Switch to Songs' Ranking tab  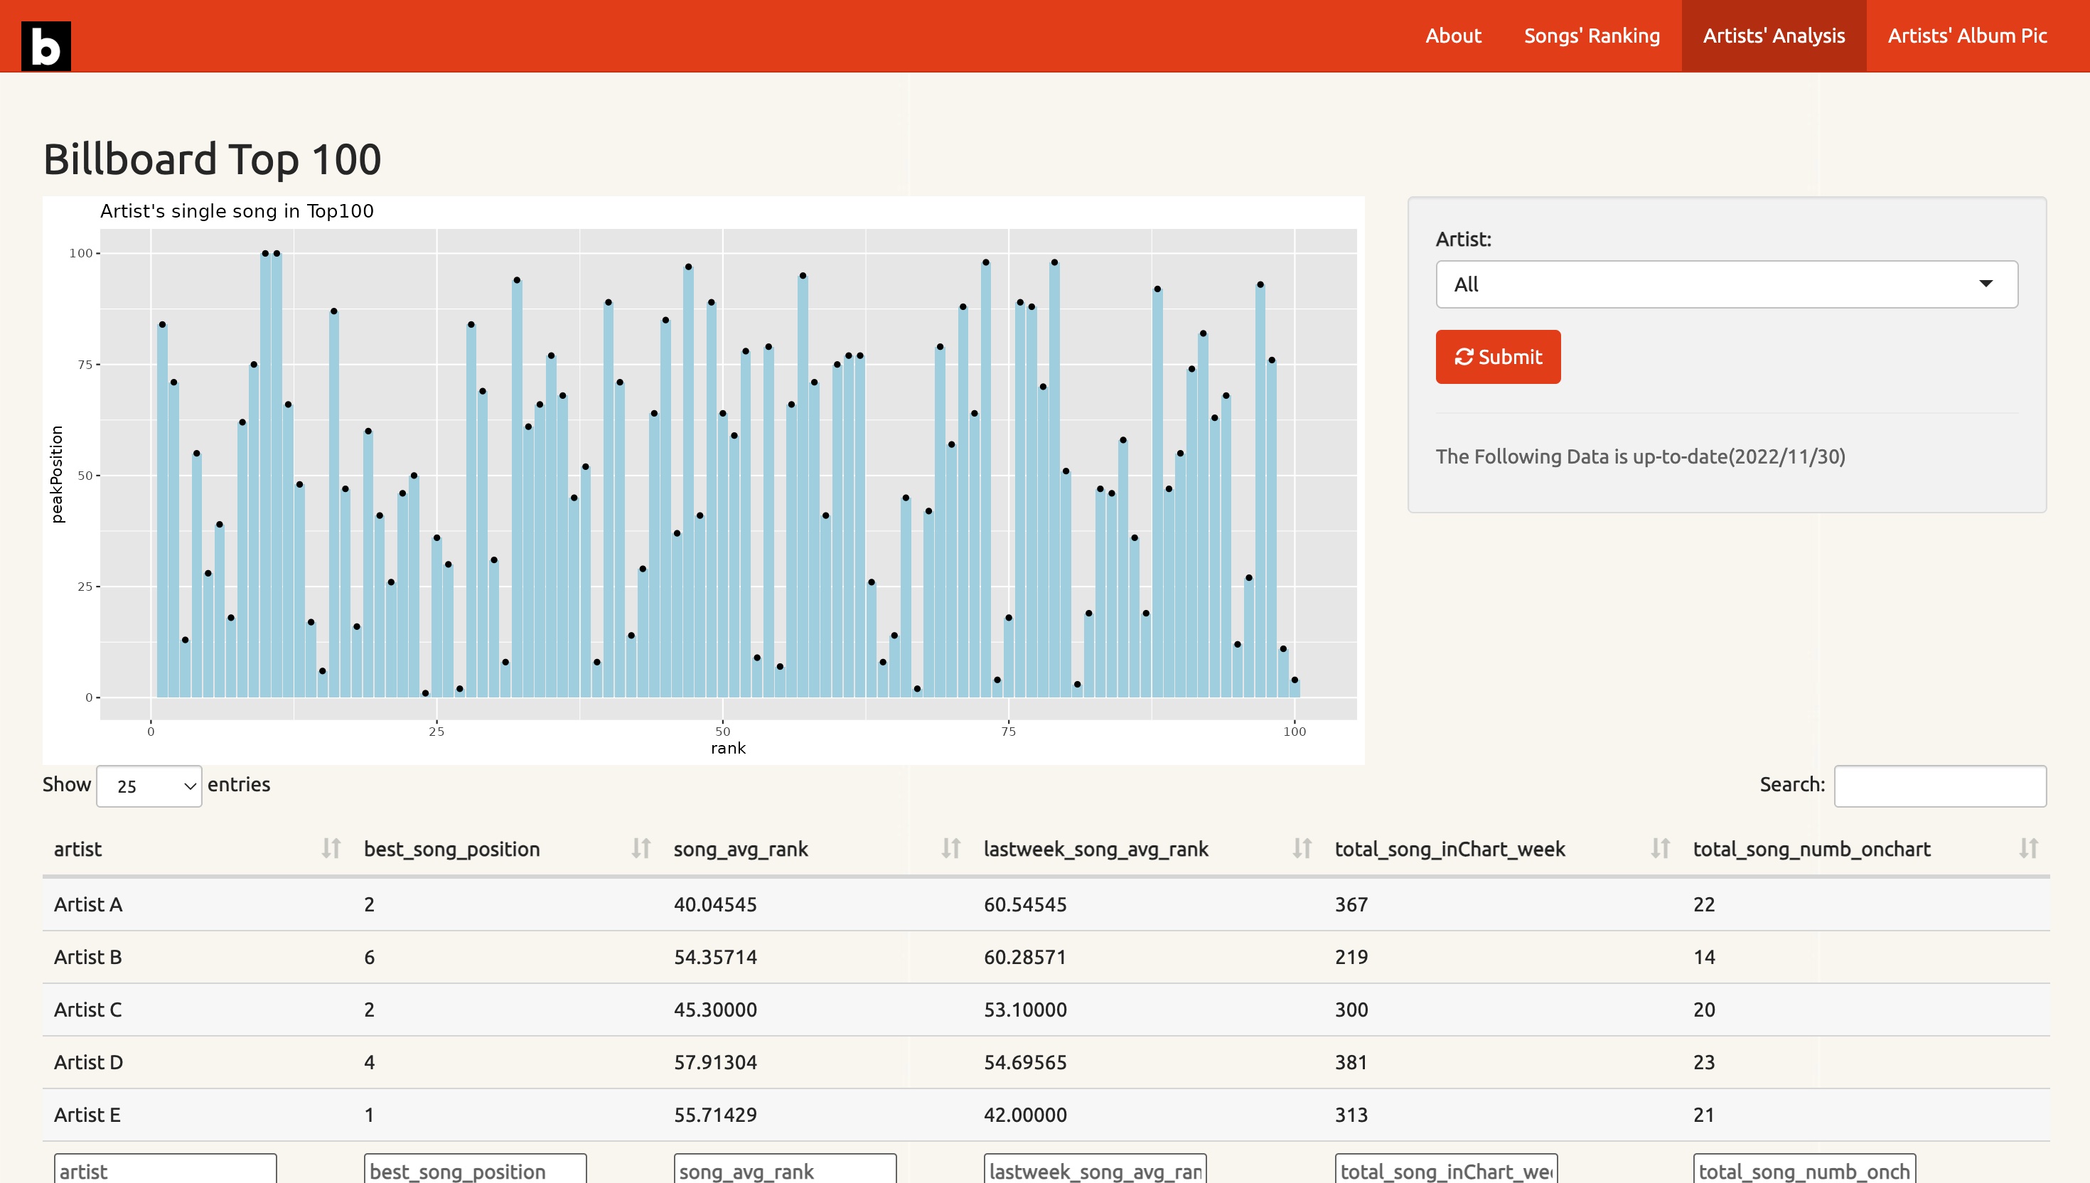click(1591, 36)
